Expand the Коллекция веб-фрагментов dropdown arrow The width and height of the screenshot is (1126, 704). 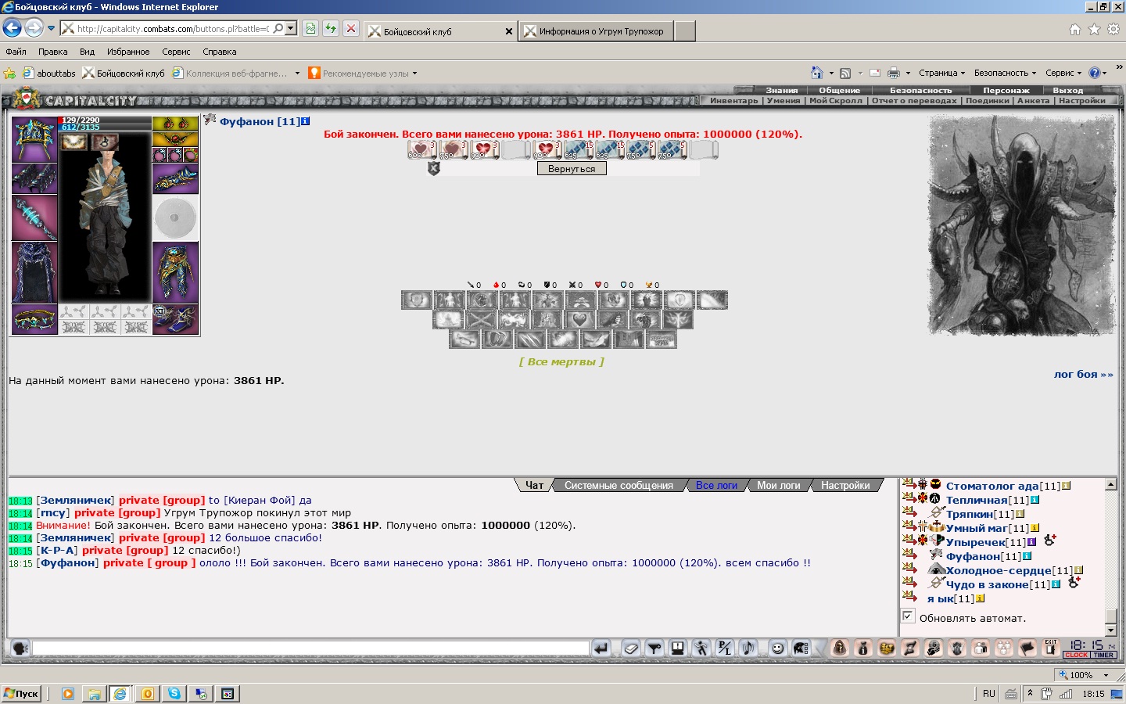click(297, 74)
